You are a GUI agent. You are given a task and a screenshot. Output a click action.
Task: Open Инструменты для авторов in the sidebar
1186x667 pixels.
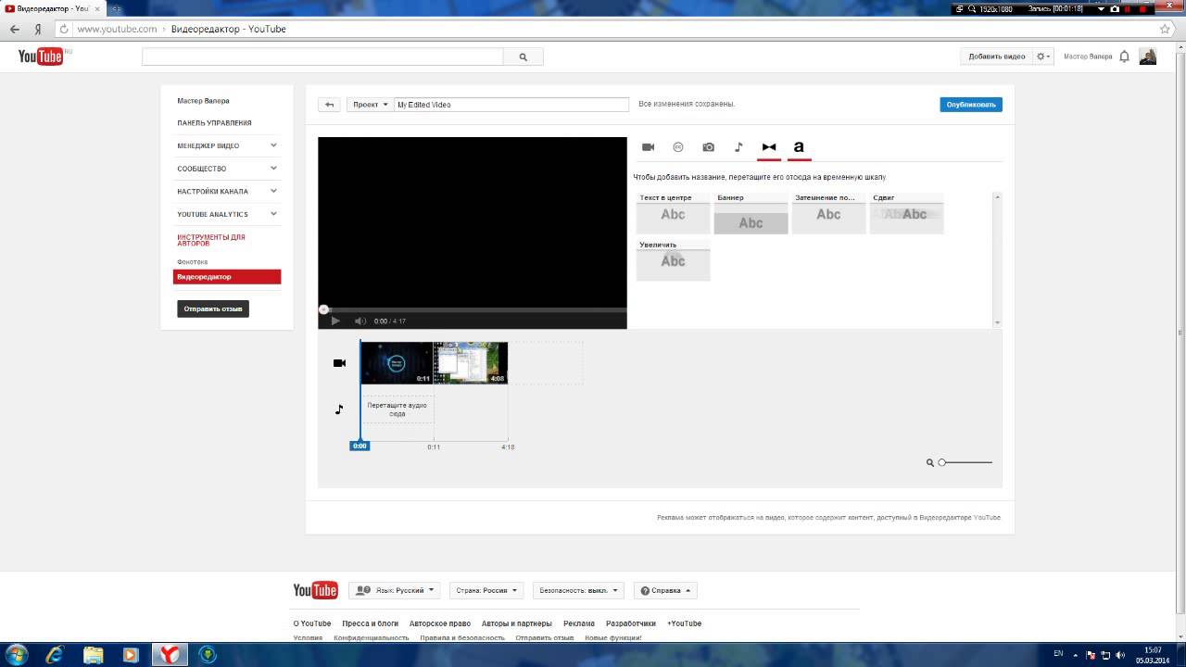coord(211,240)
